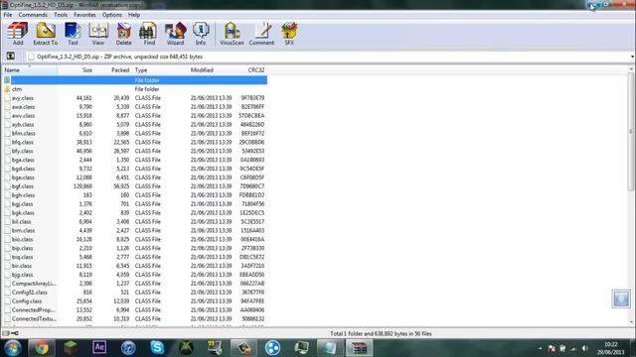The height and width of the screenshot is (357, 636).
Task: Open the Favorites menu
Action: 84,15
